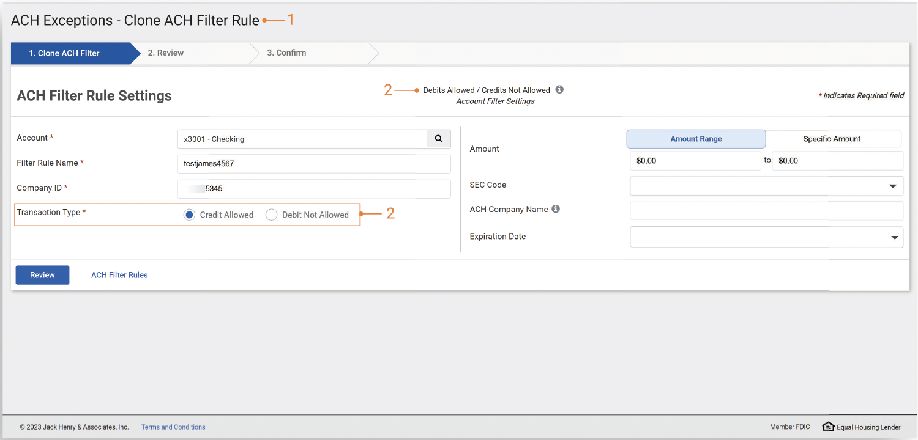Click the Company ID input field
This screenshot has height=440, width=918.
click(x=313, y=189)
